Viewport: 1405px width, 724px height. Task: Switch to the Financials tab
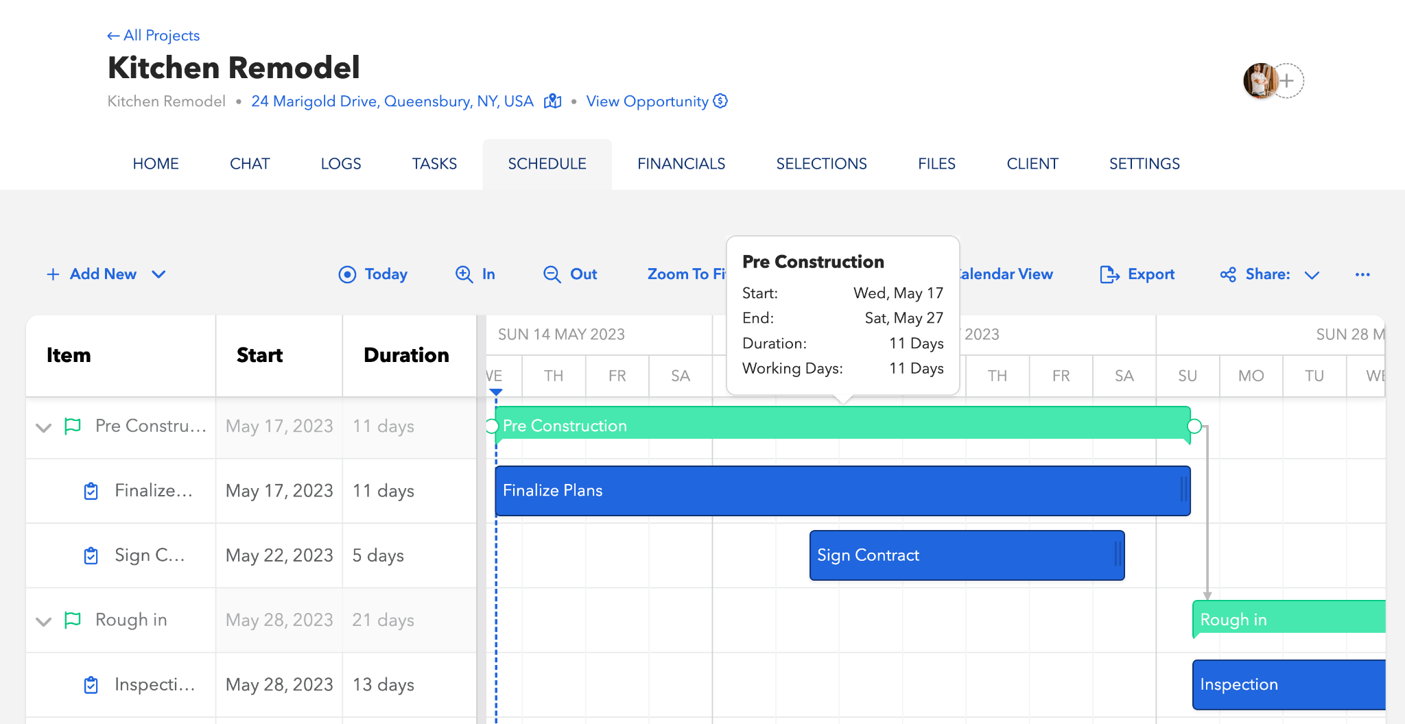(681, 164)
